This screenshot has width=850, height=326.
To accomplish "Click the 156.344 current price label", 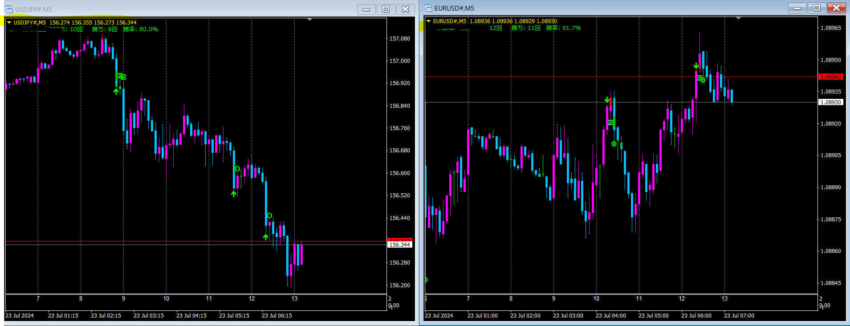I will [399, 244].
